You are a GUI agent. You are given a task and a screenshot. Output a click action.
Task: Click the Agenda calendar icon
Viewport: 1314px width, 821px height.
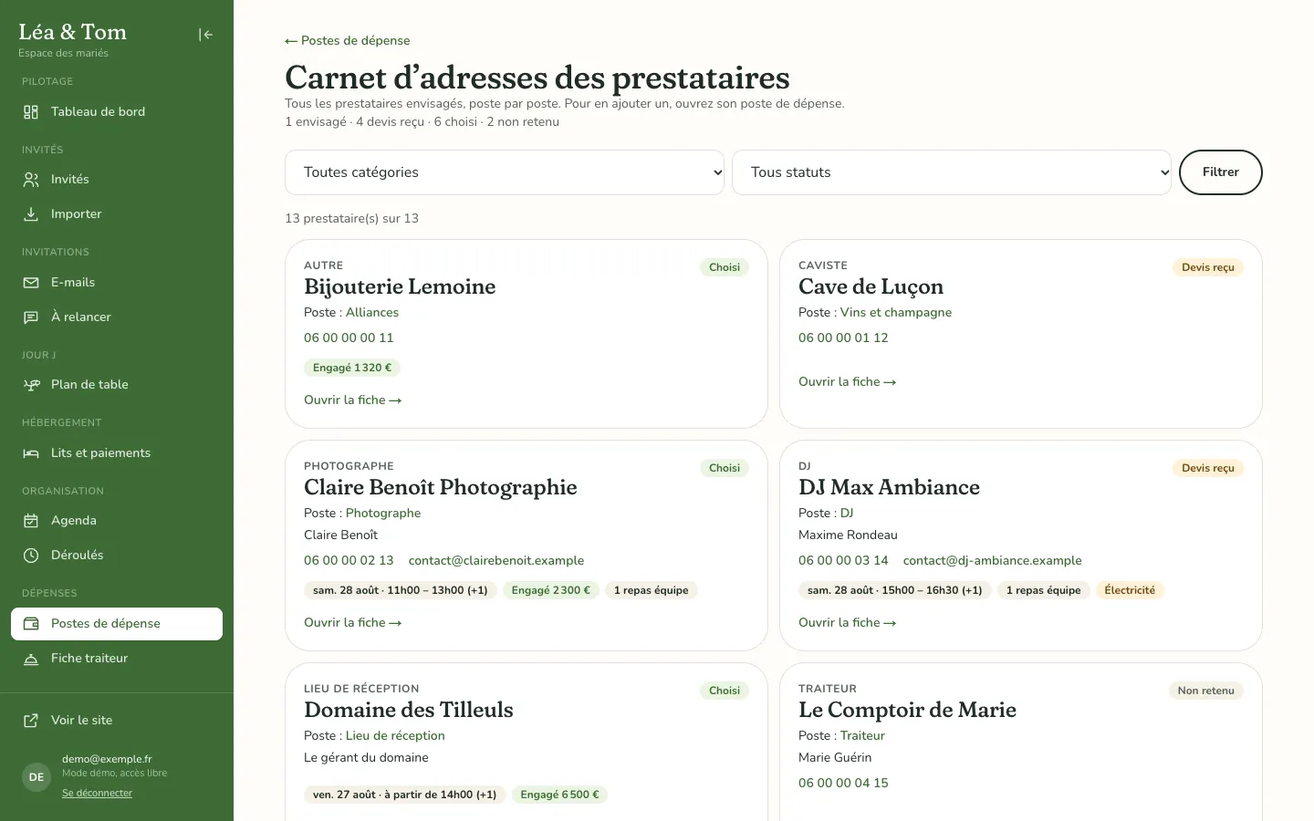coord(31,521)
